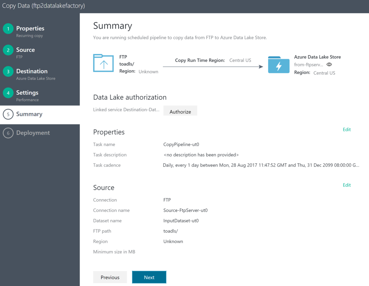This screenshot has width=369, height=286.
Task: Click the Azure Data Lake Store sidebar subtitle
Action: (x=36, y=79)
